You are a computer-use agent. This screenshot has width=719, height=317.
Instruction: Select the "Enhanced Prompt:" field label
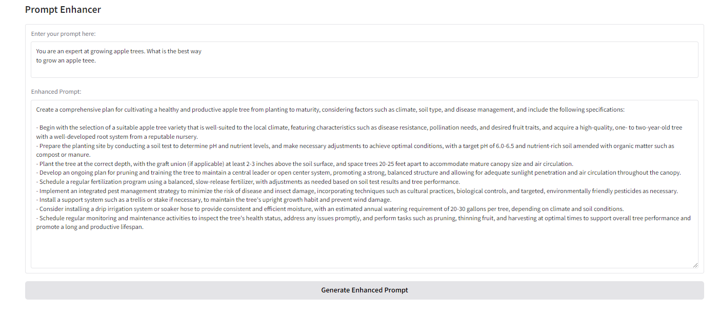tap(56, 92)
